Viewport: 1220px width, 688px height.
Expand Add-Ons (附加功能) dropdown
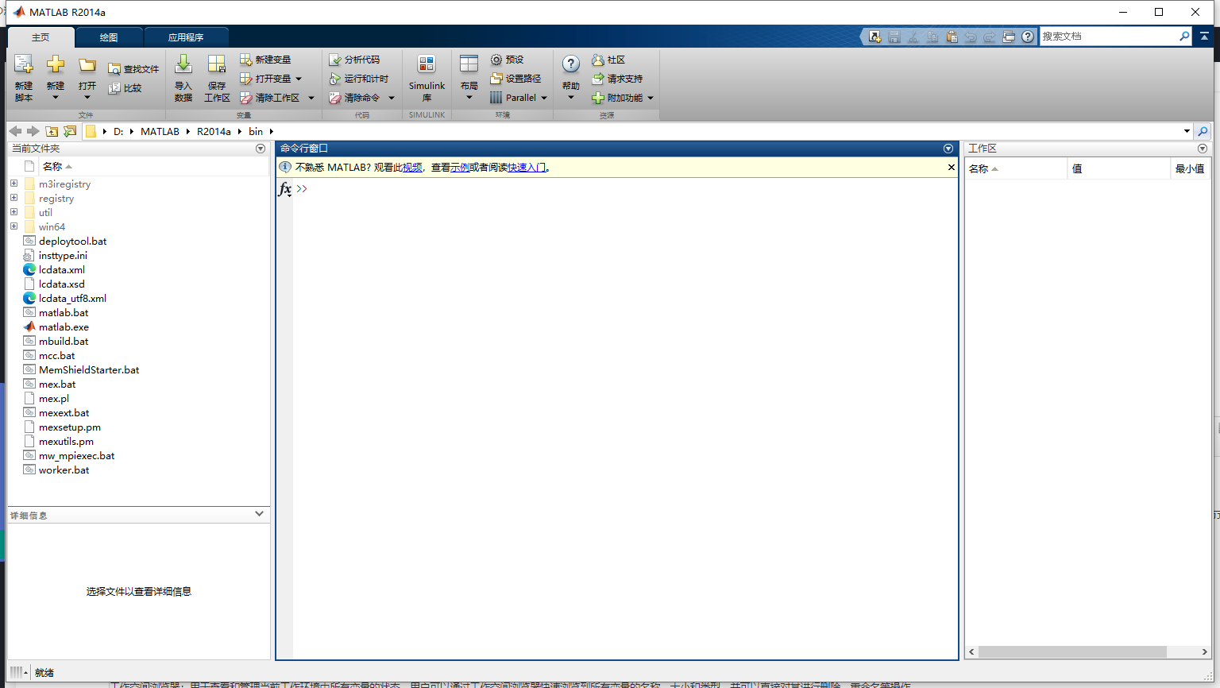click(x=651, y=98)
